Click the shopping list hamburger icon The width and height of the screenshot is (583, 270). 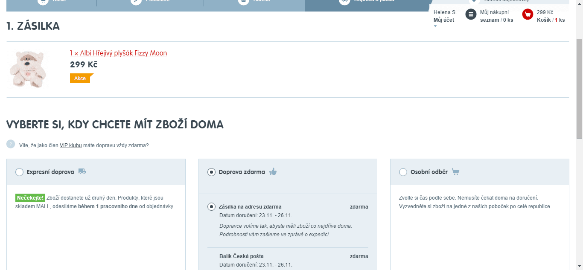(x=471, y=15)
